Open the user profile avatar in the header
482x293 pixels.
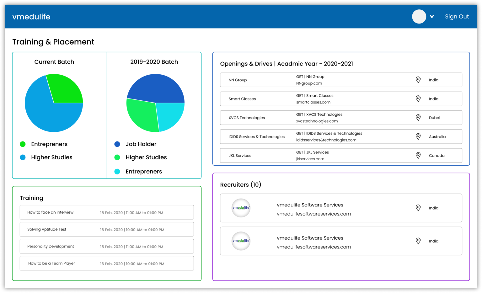419,17
